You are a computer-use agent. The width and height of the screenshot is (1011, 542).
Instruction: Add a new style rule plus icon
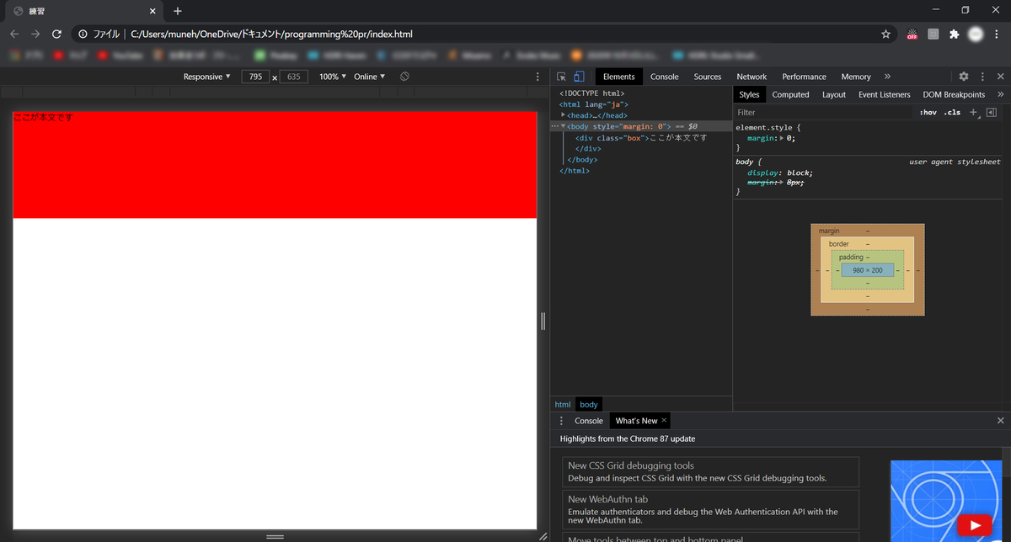pos(974,112)
